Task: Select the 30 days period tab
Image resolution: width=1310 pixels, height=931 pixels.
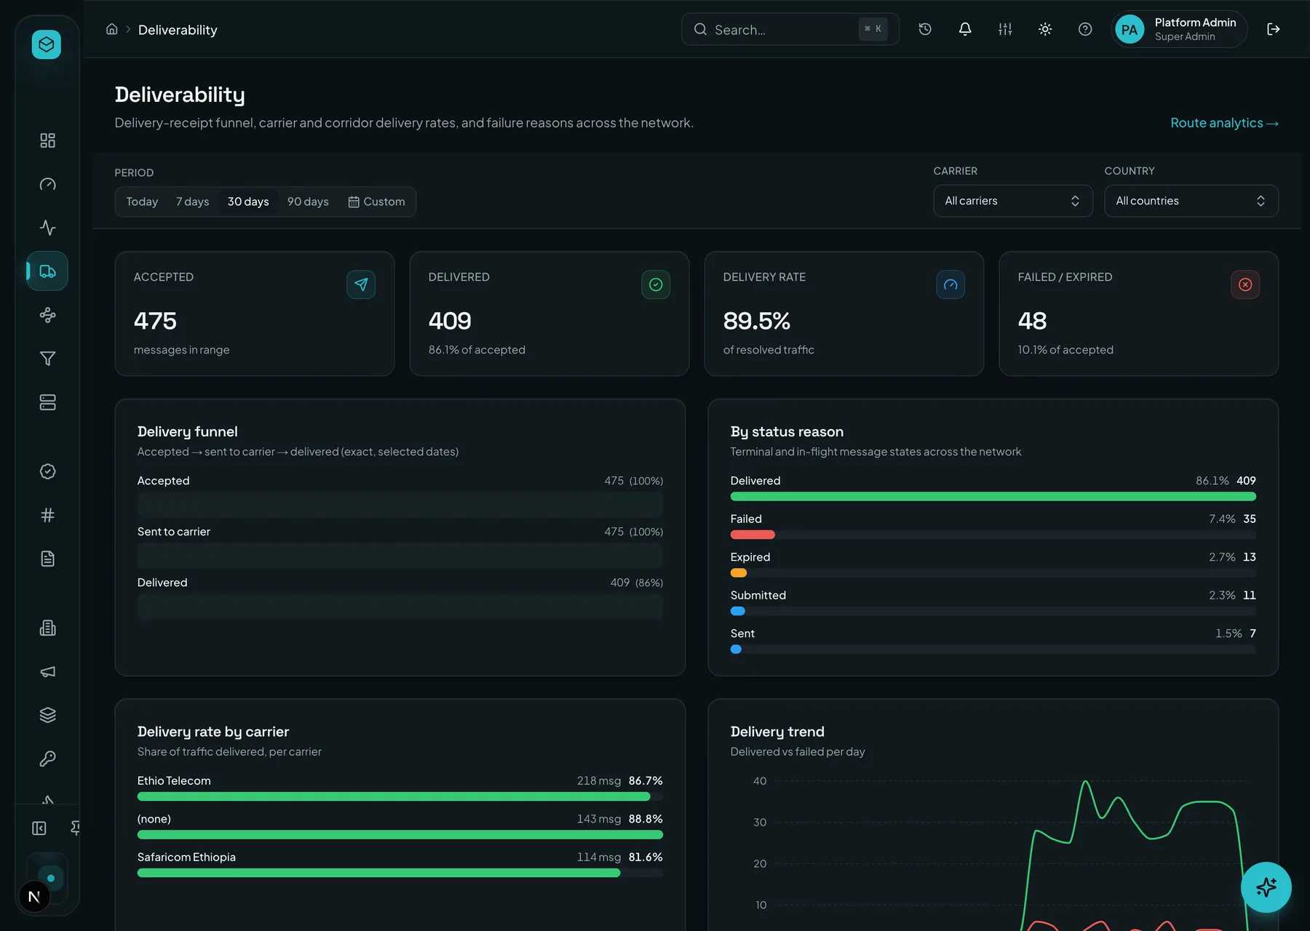Action: click(x=248, y=201)
